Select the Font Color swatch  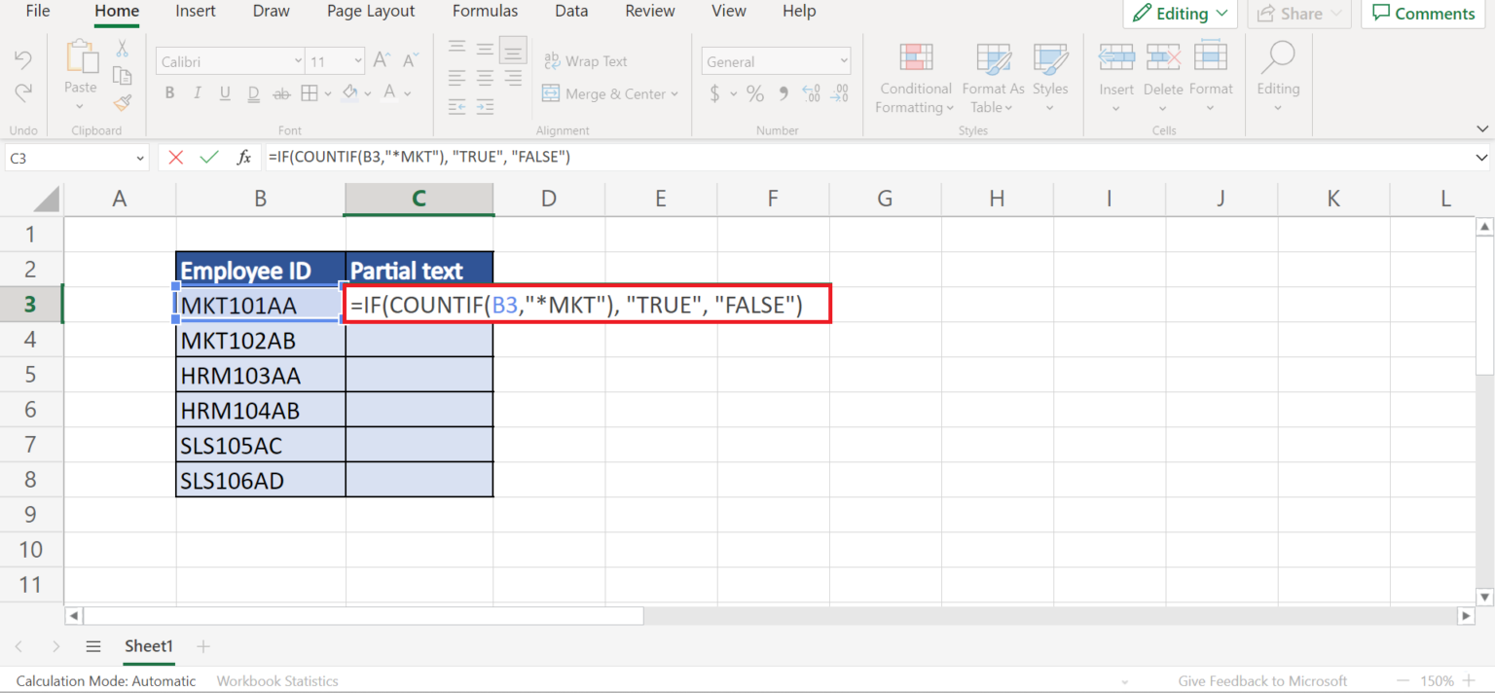point(388,92)
